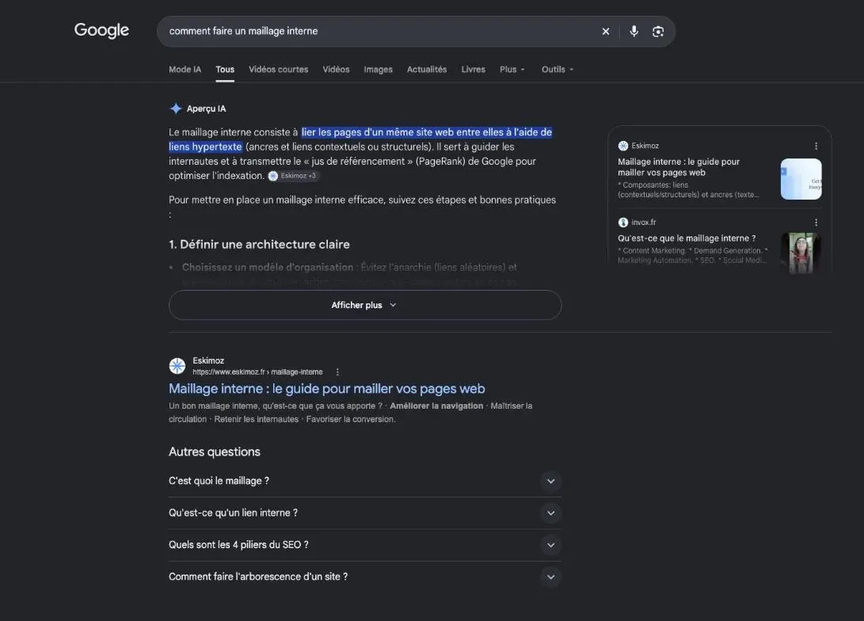The width and height of the screenshot is (864, 621).
Task: Go to the Actualités tab
Action: tap(427, 70)
